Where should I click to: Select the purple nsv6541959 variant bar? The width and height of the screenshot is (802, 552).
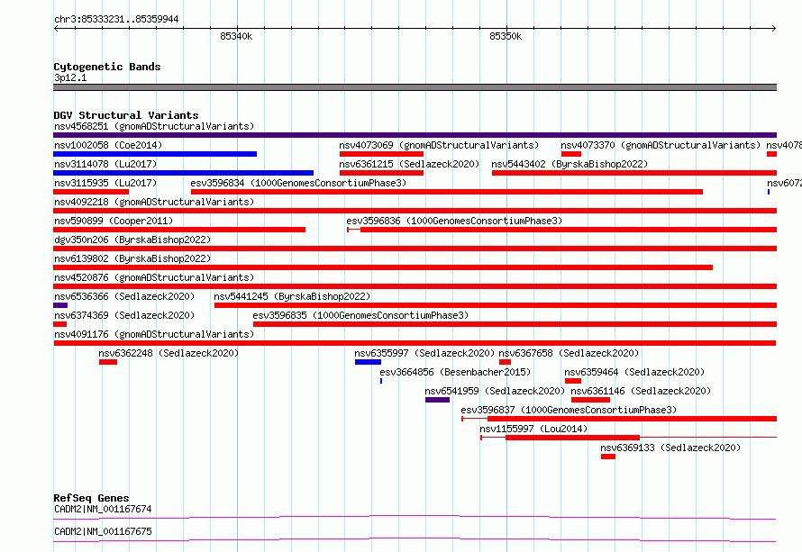click(x=437, y=400)
